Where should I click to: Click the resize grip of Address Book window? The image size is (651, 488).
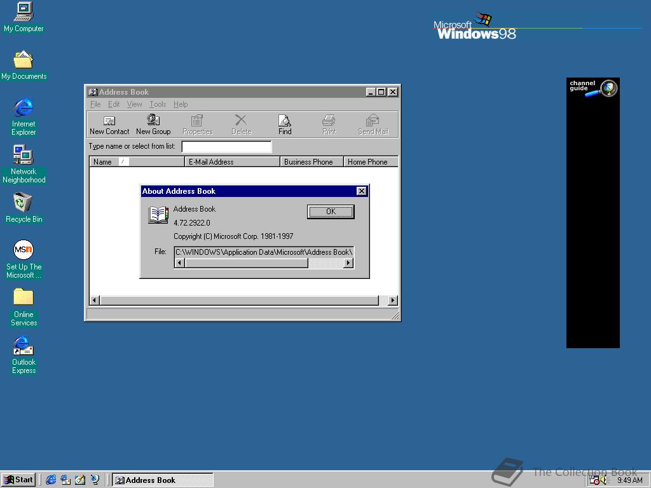[x=395, y=315]
